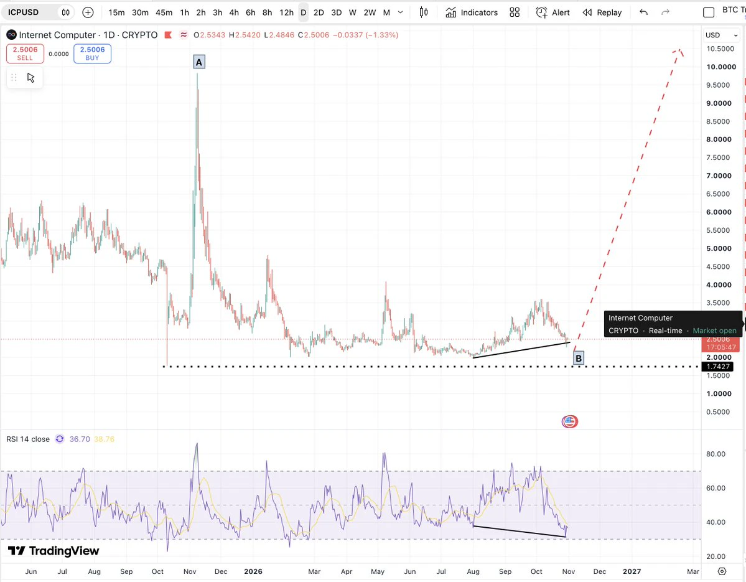Redo the chart action
Viewport: 746px width, 582px height.
[666, 12]
